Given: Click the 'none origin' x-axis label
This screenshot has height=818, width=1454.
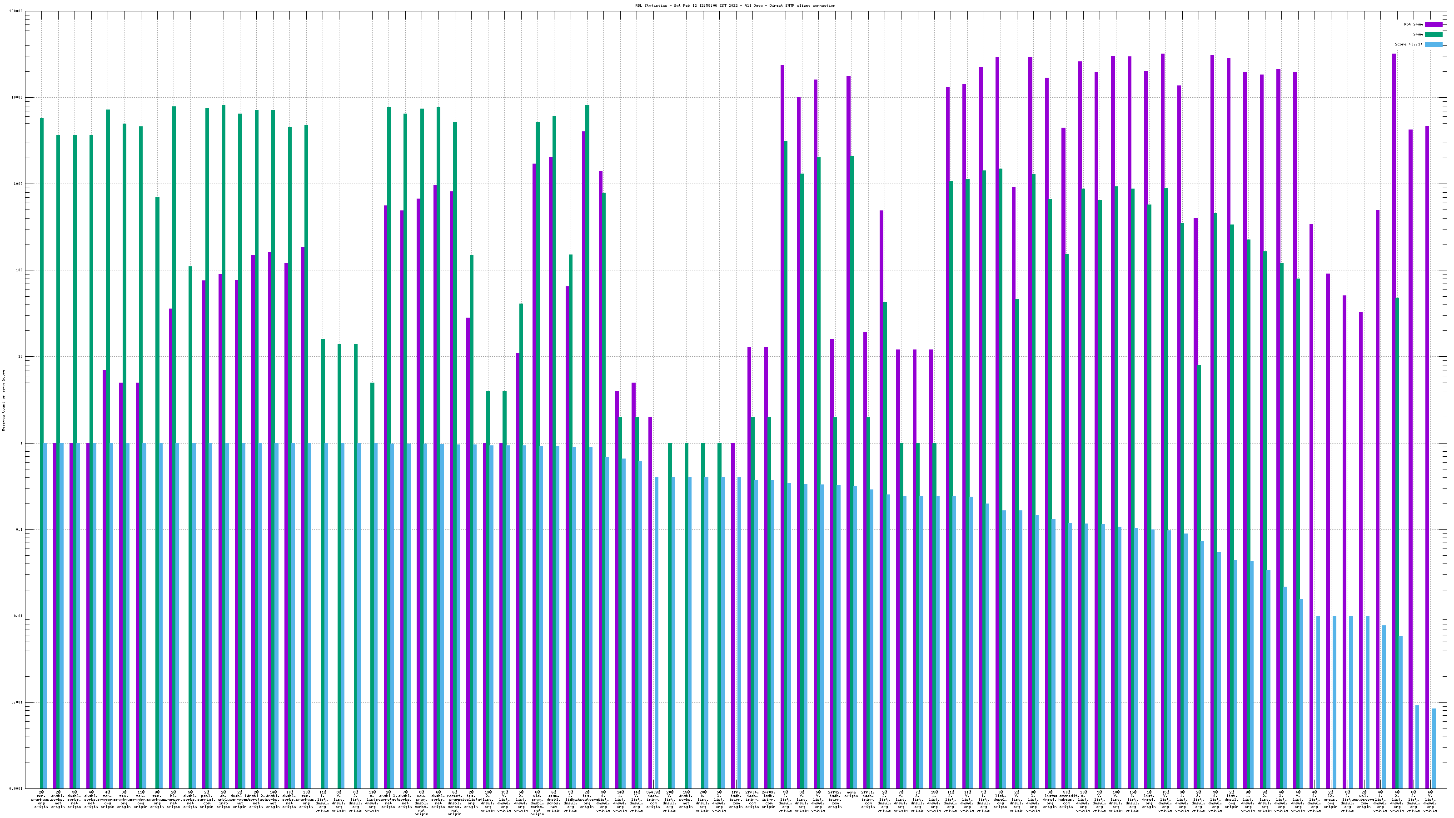Looking at the screenshot, I should tap(851, 794).
